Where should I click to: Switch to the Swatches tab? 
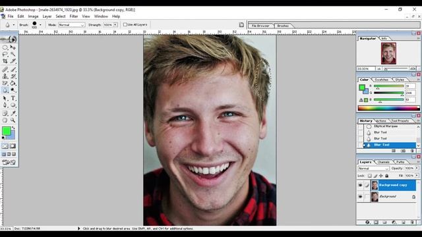click(382, 80)
